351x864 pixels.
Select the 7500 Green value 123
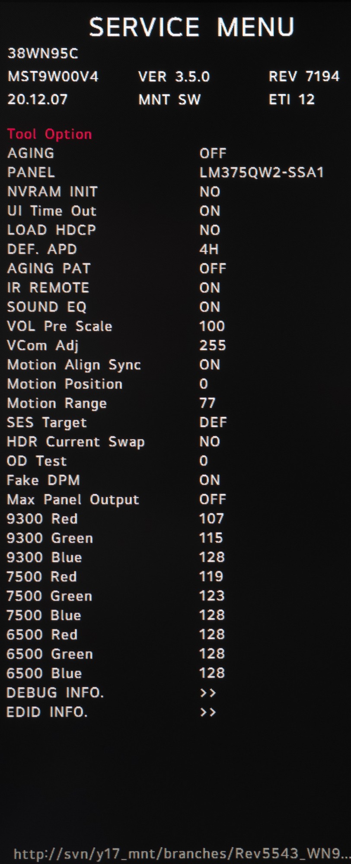(212, 596)
